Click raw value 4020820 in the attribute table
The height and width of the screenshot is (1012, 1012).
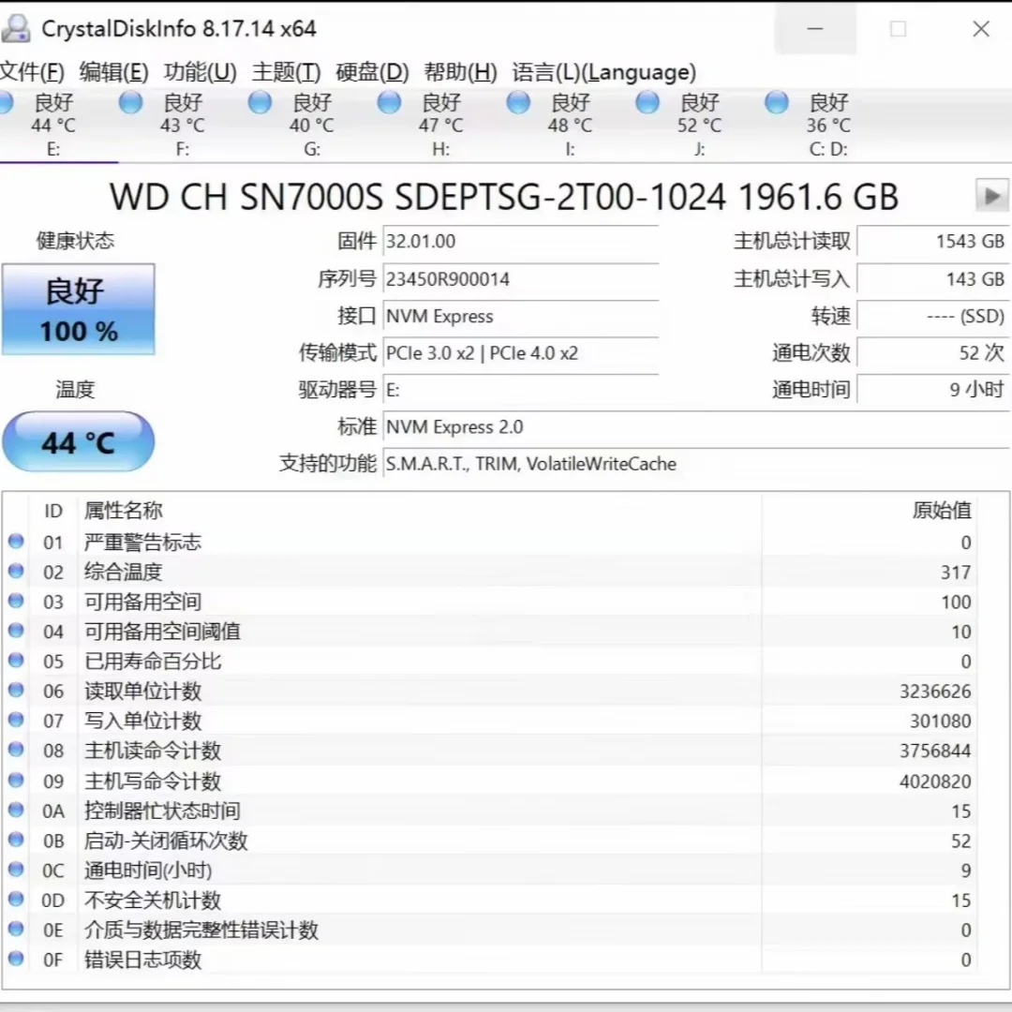pos(935,781)
